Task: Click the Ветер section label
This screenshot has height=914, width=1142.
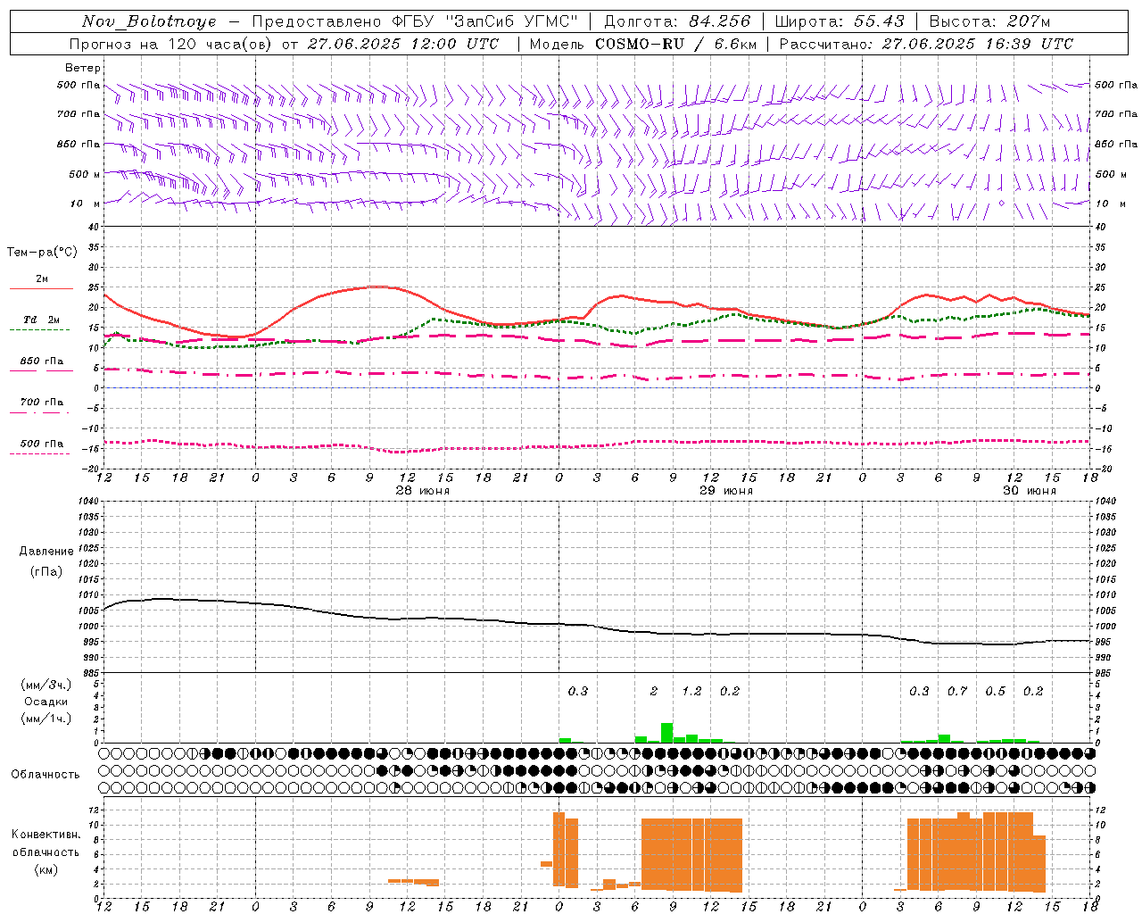Action: pyautogui.click(x=83, y=68)
